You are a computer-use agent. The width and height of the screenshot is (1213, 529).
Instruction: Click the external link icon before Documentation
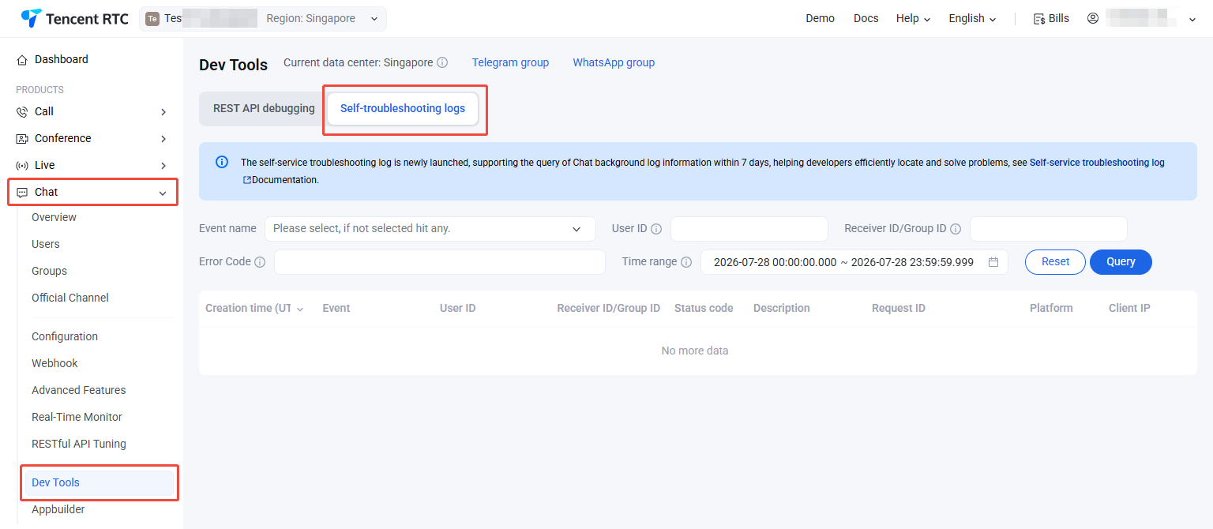246,180
